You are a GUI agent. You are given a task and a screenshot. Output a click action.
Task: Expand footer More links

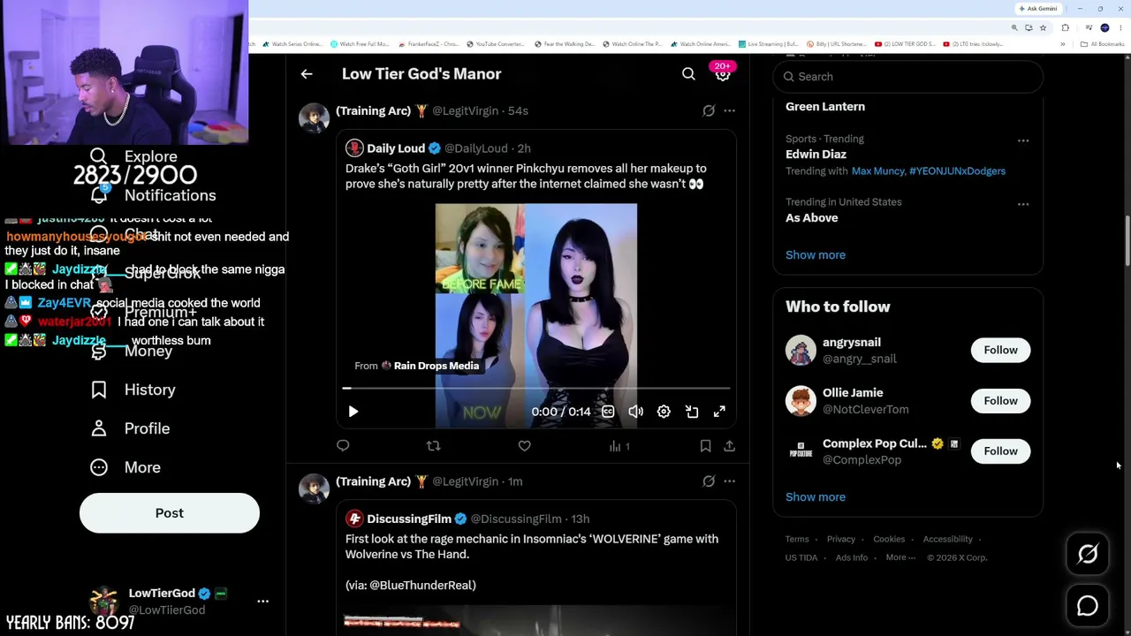point(900,557)
